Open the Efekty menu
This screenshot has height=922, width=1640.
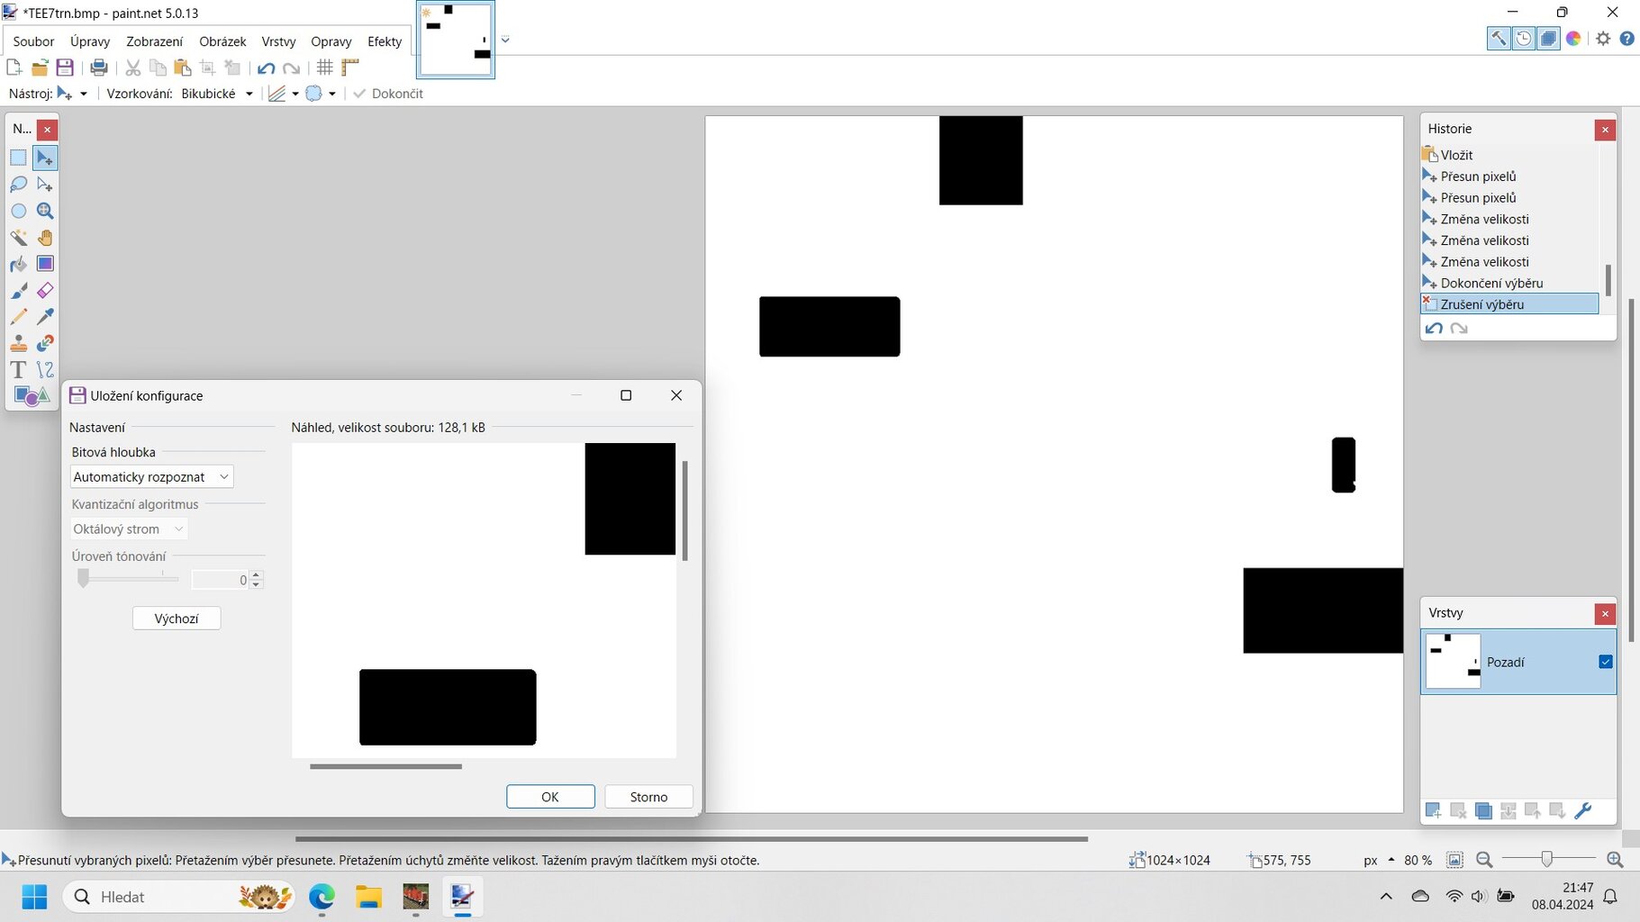coord(385,41)
